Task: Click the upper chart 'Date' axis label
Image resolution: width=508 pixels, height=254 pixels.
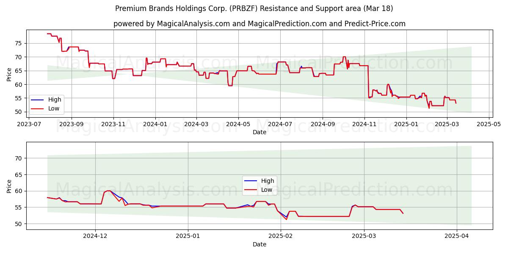Action: click(260, 132)
